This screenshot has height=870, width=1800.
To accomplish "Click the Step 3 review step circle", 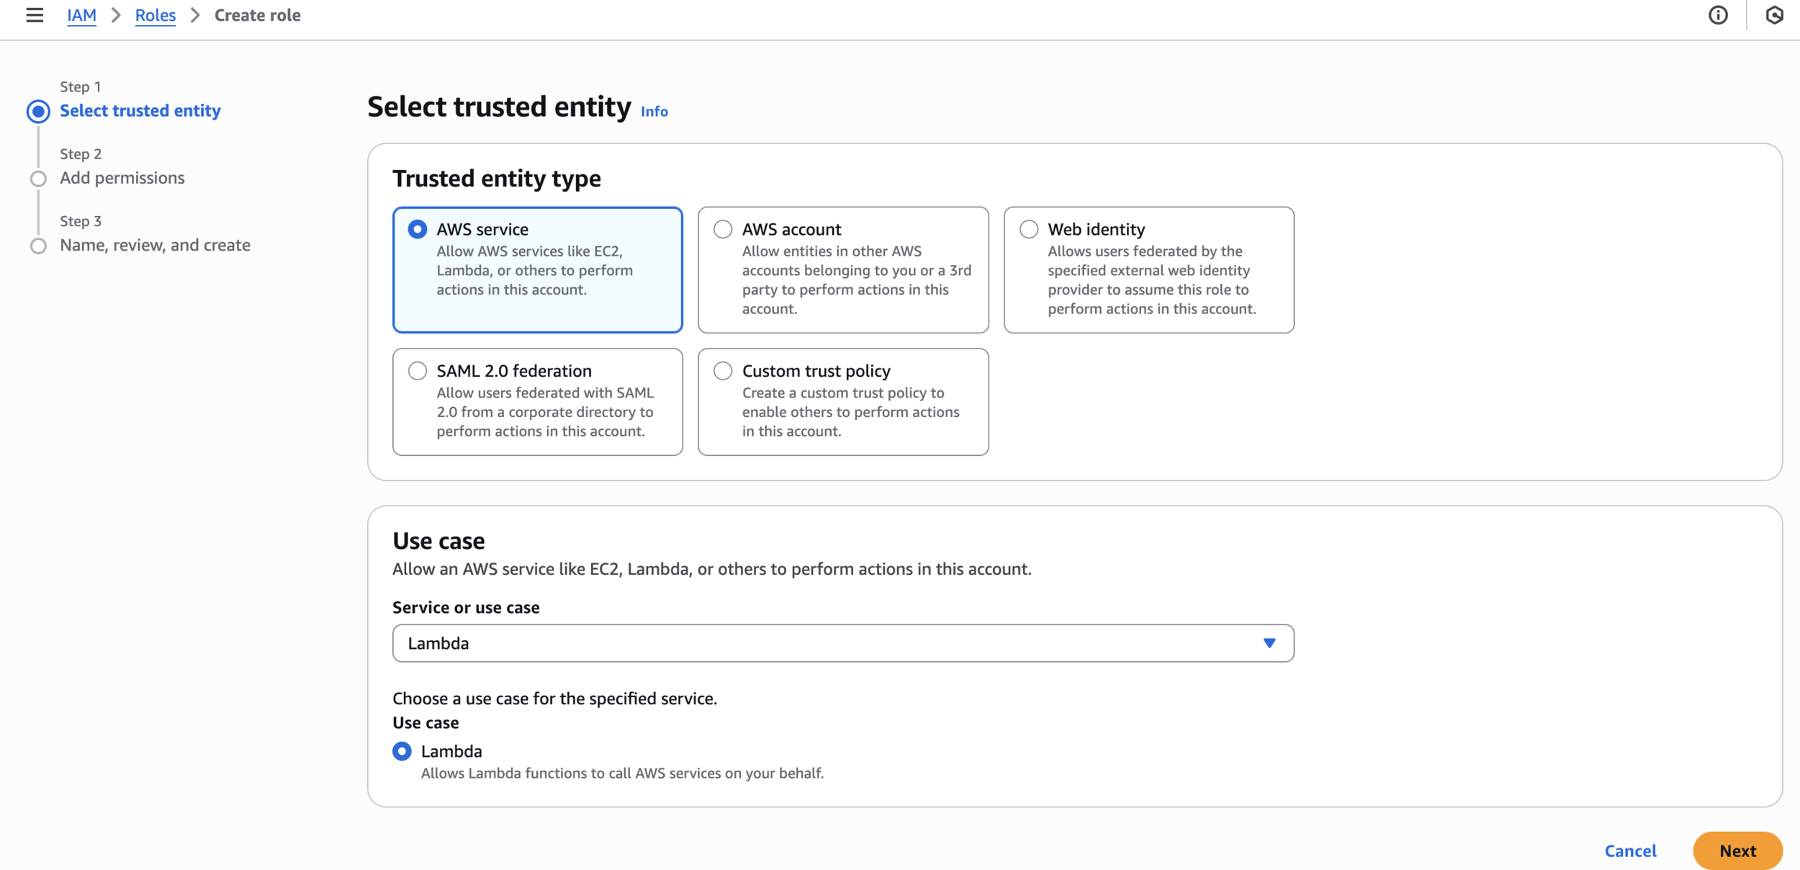I will (x=38, y=246).
